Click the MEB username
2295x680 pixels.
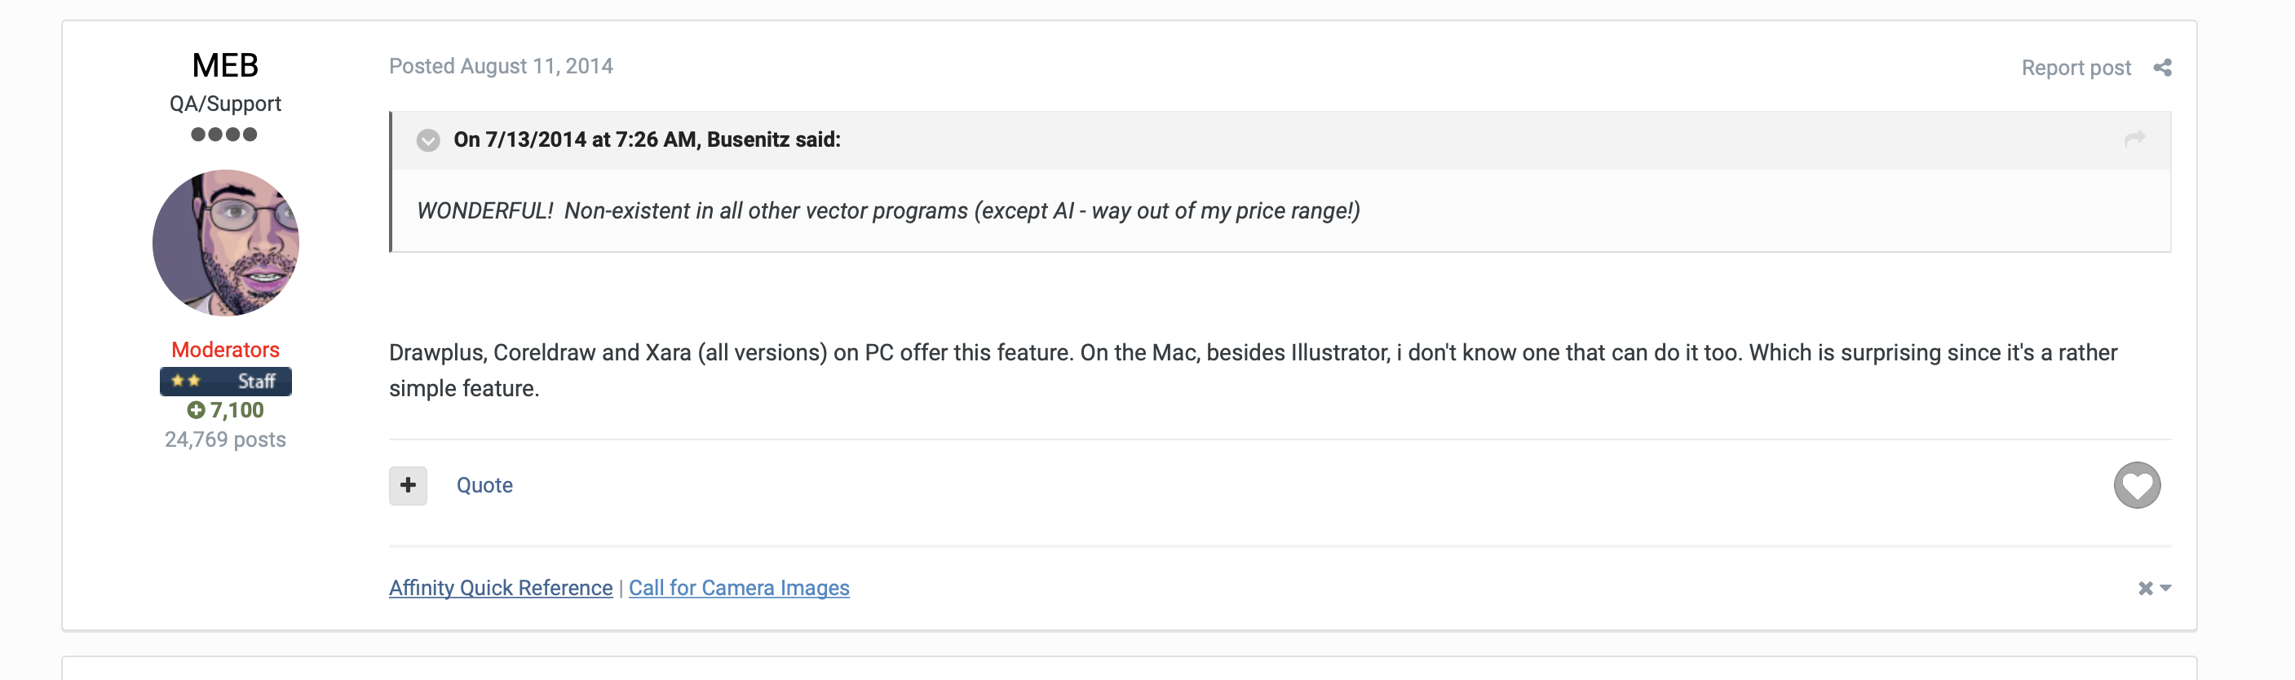pyautogui.click(x=225, y=65)
